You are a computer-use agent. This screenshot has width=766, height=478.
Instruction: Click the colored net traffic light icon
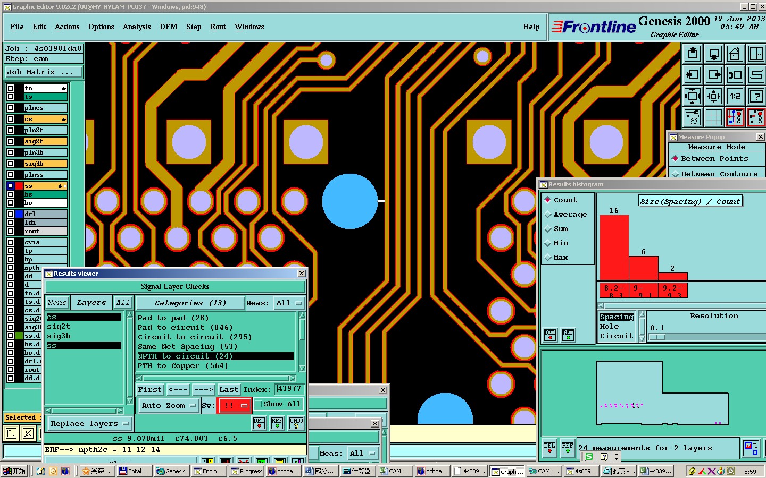point(735,117)
